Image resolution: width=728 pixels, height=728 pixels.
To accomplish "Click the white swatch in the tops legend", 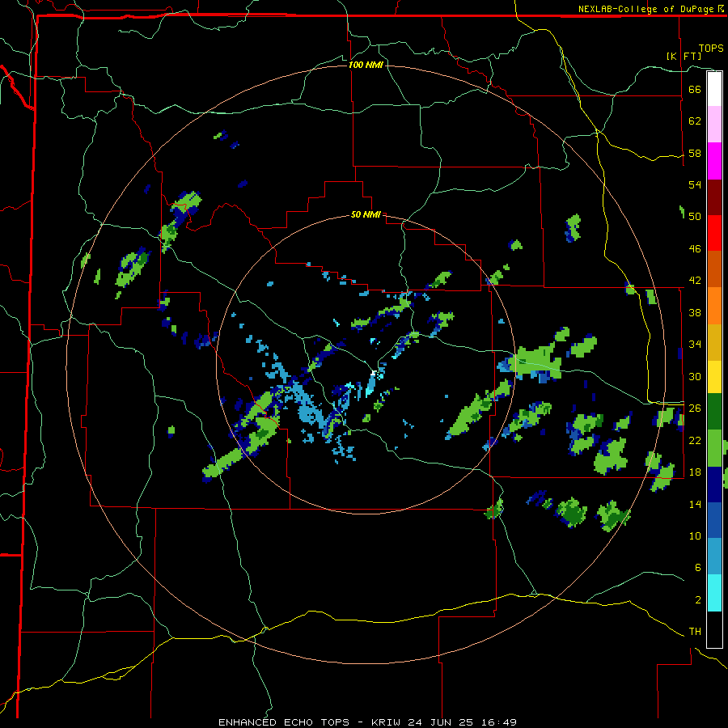I will click(x=714, y=89).
